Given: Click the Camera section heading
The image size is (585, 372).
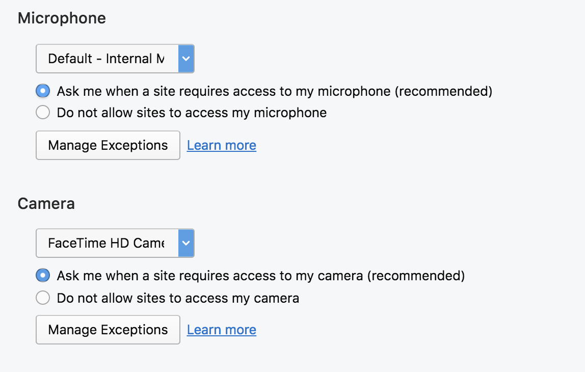Looking at the screenshot, I should pyautogui.click(x=46, y=204).
